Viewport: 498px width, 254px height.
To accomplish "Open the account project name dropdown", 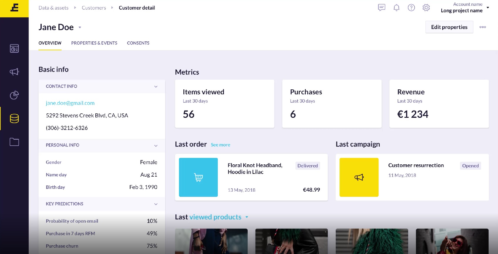I will coord(488,8).
